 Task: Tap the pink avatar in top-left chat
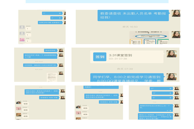[x=22, y=40]
